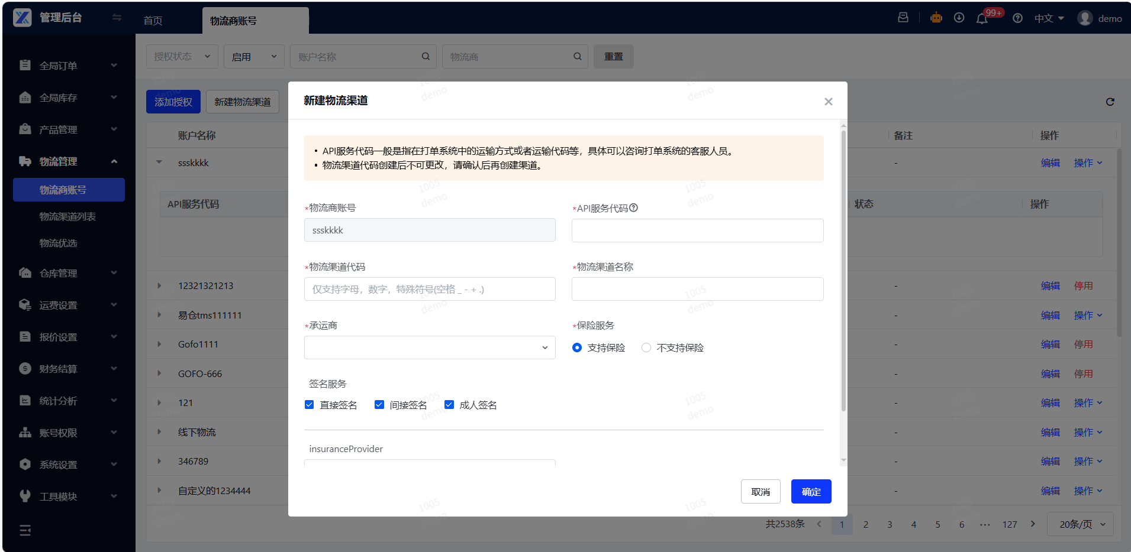Click the 系统设置 sidebar icon
1131x552 pixels.
[25, 464]
